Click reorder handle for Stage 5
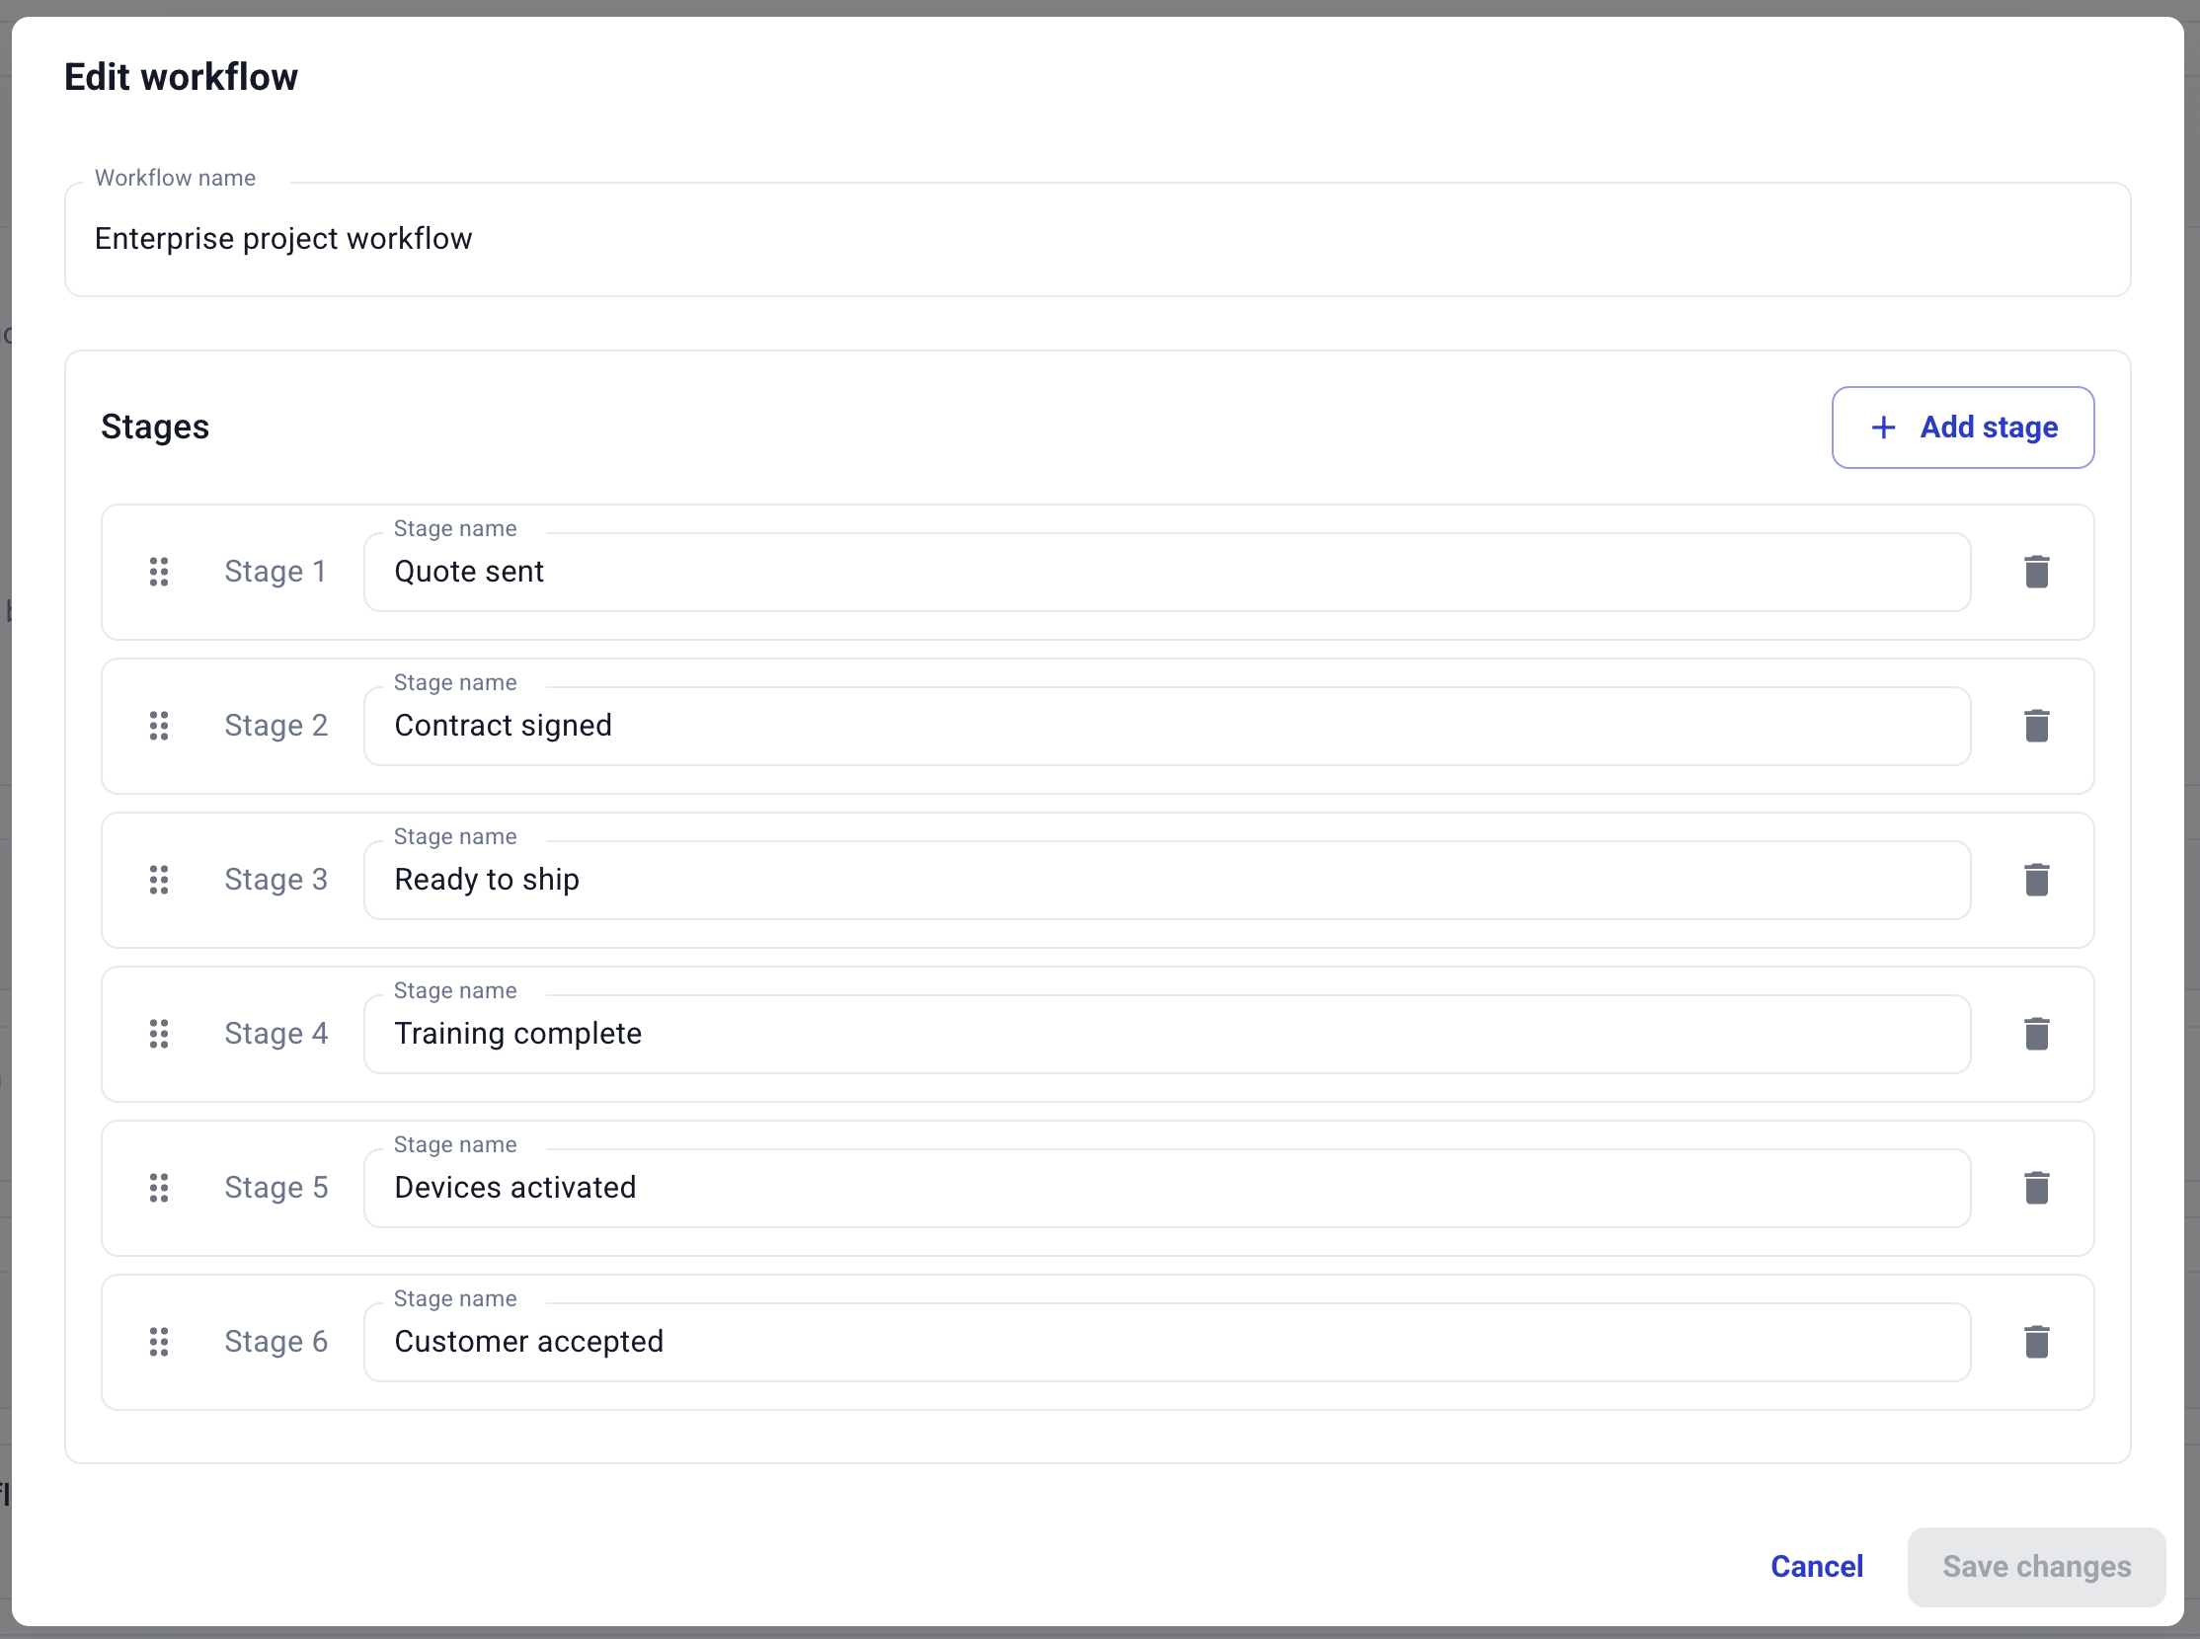2200x1639 pixels. pos(159,1188)
